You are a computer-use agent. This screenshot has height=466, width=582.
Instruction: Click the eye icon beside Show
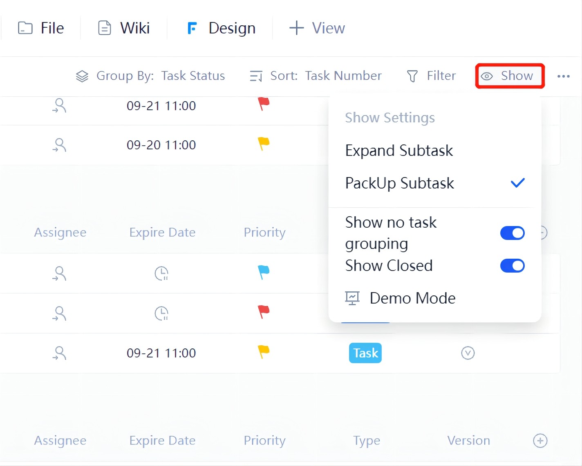[x=487, y=76]
